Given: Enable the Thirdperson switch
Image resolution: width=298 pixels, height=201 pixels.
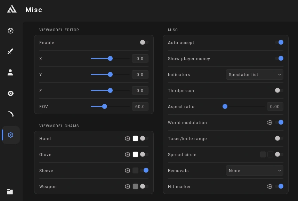Looking at the screenshot, I should point(279,90).
